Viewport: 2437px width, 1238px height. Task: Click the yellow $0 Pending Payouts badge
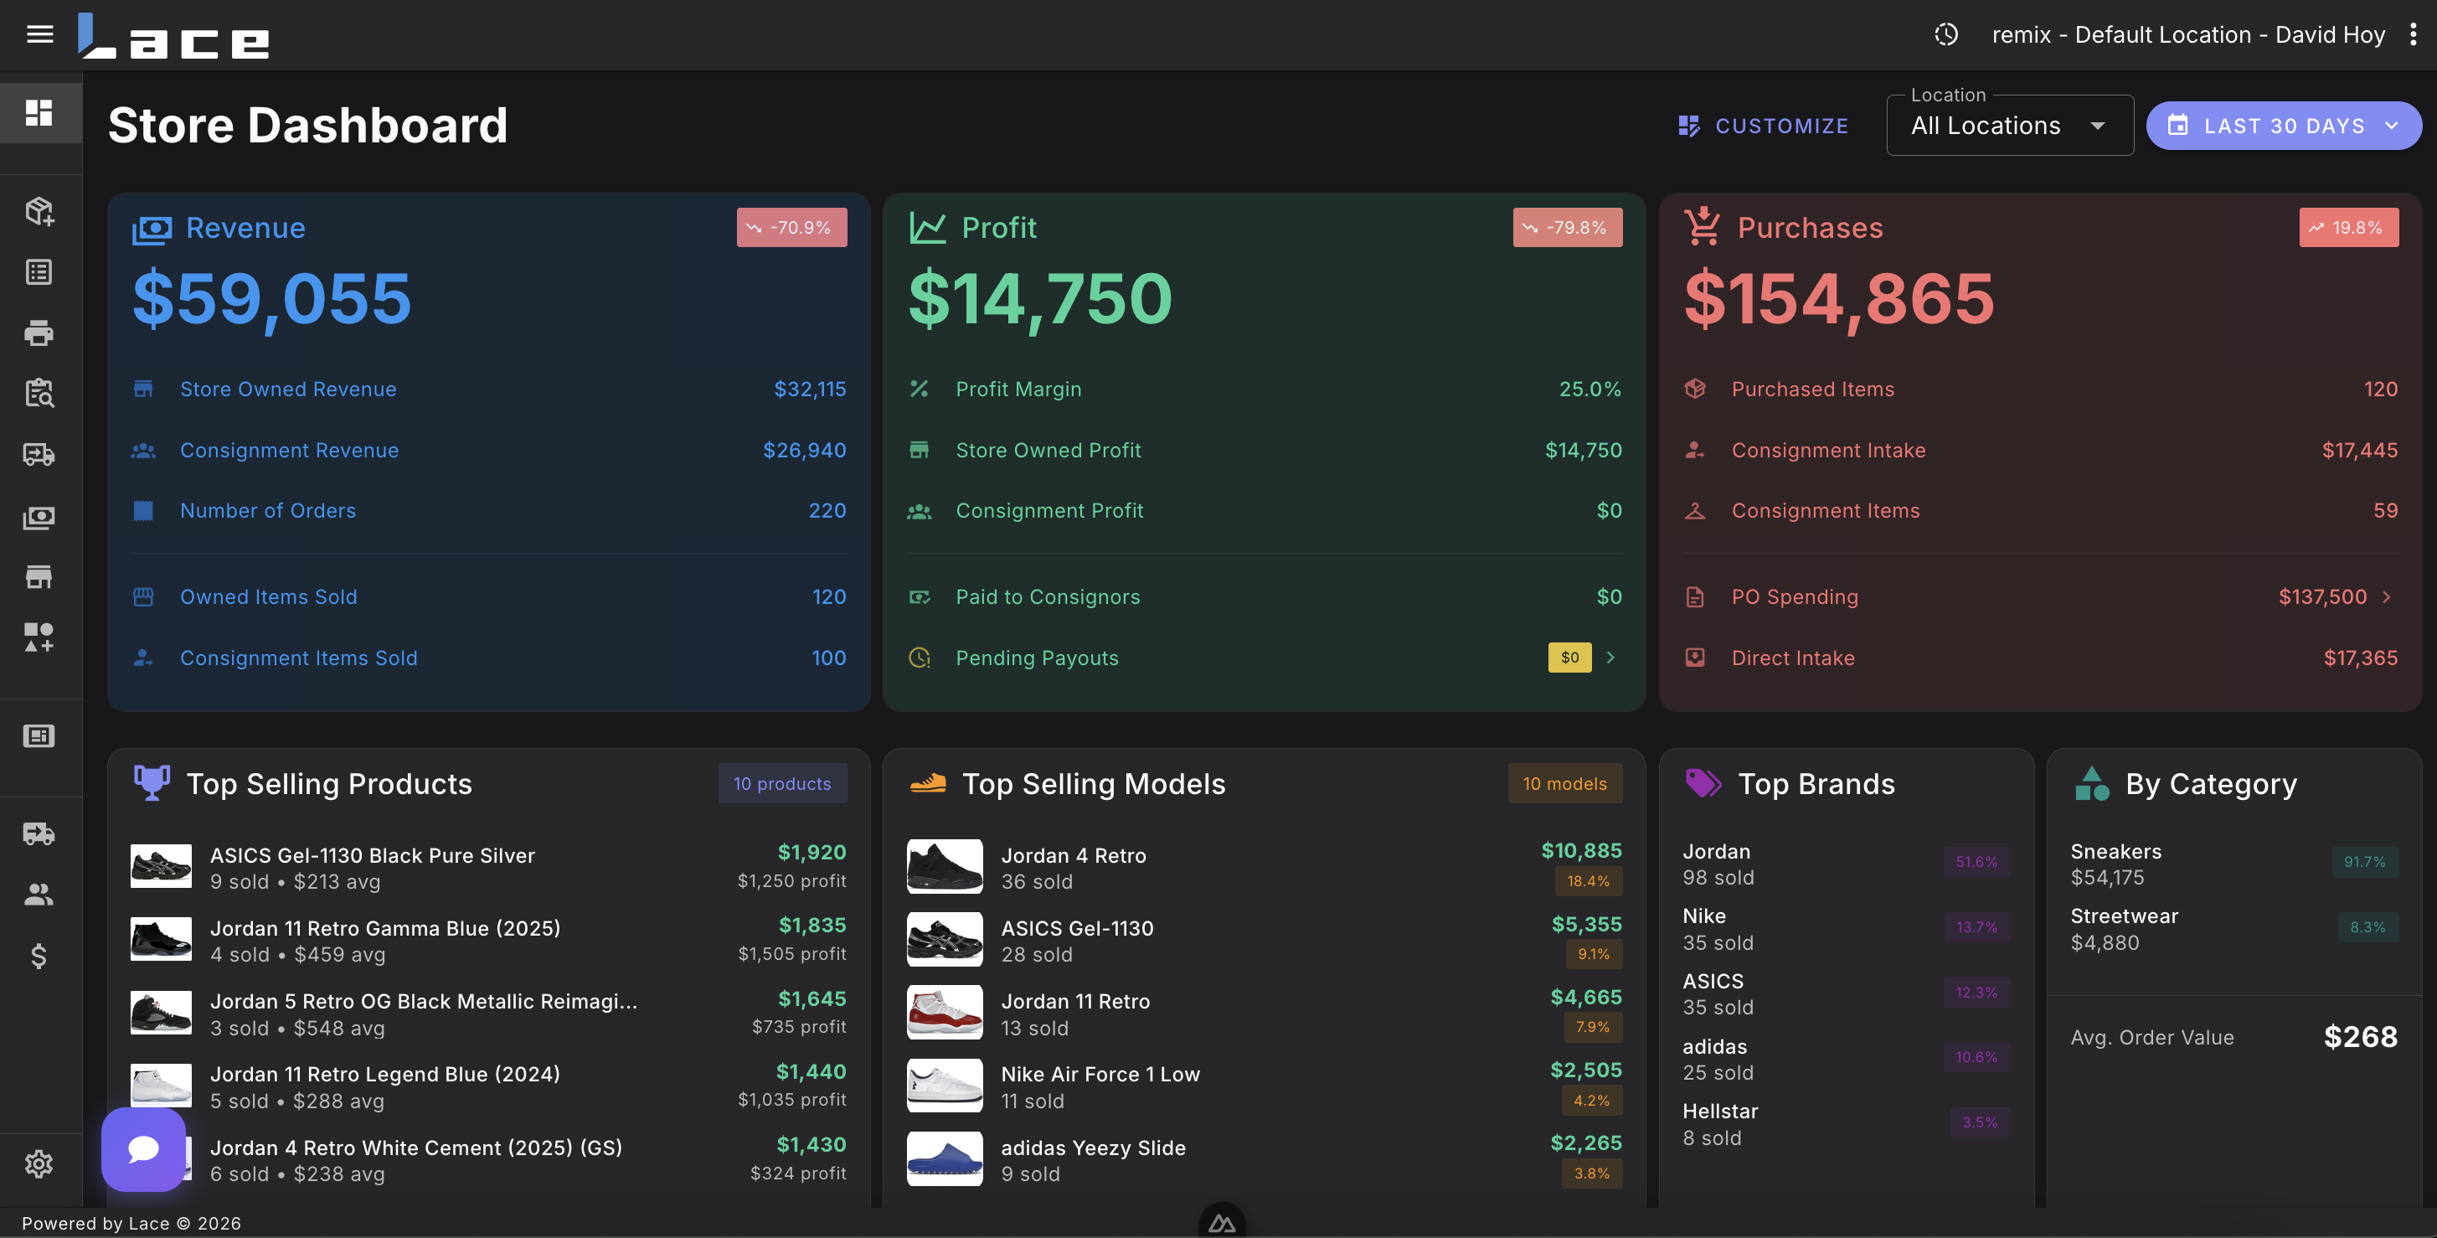pyautogui.click(x=1569, y=657)
